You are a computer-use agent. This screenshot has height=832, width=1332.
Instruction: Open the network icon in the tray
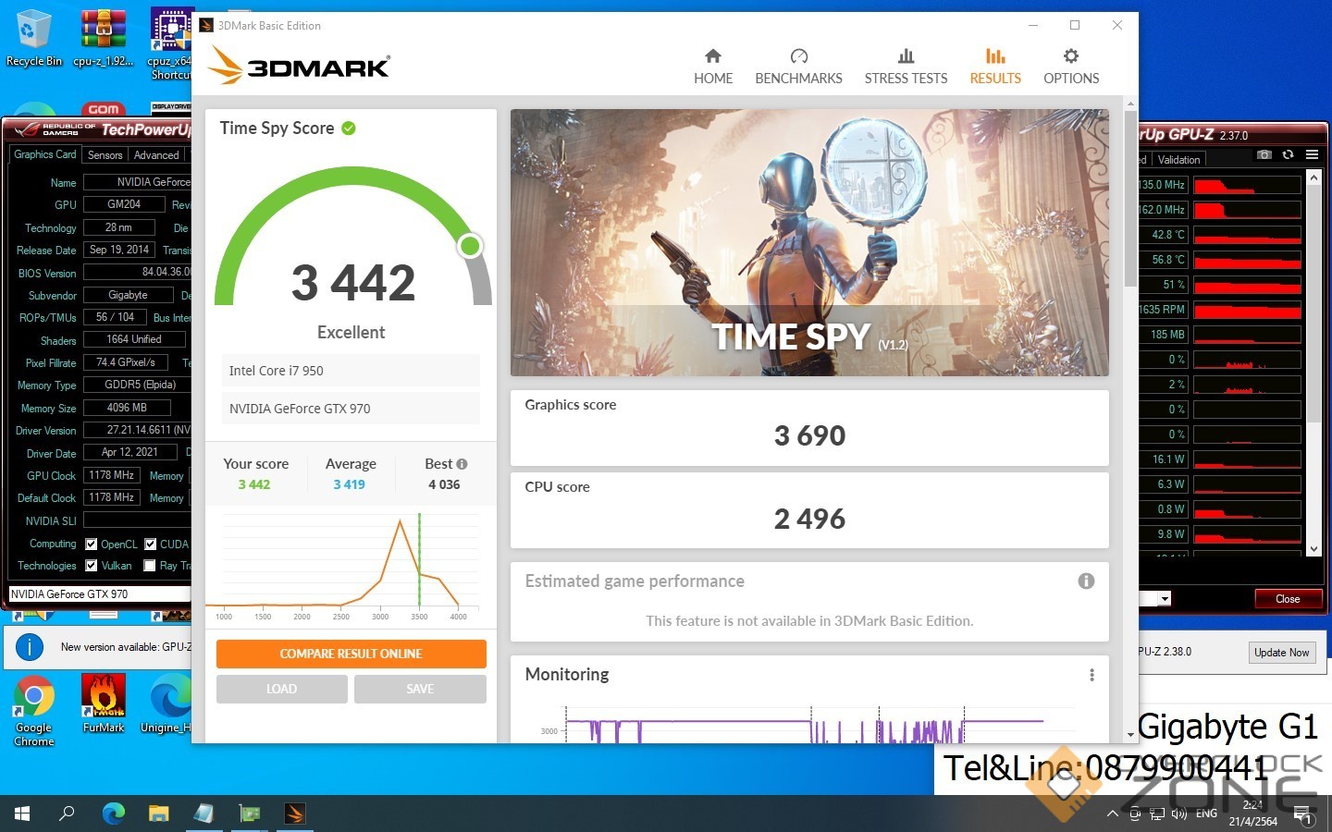coord(1157,814)
